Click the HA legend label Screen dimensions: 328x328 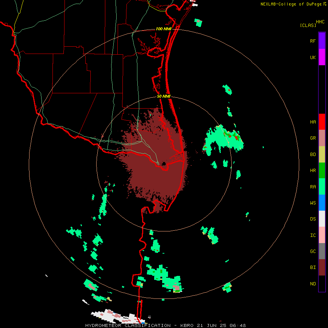(313, 122)
